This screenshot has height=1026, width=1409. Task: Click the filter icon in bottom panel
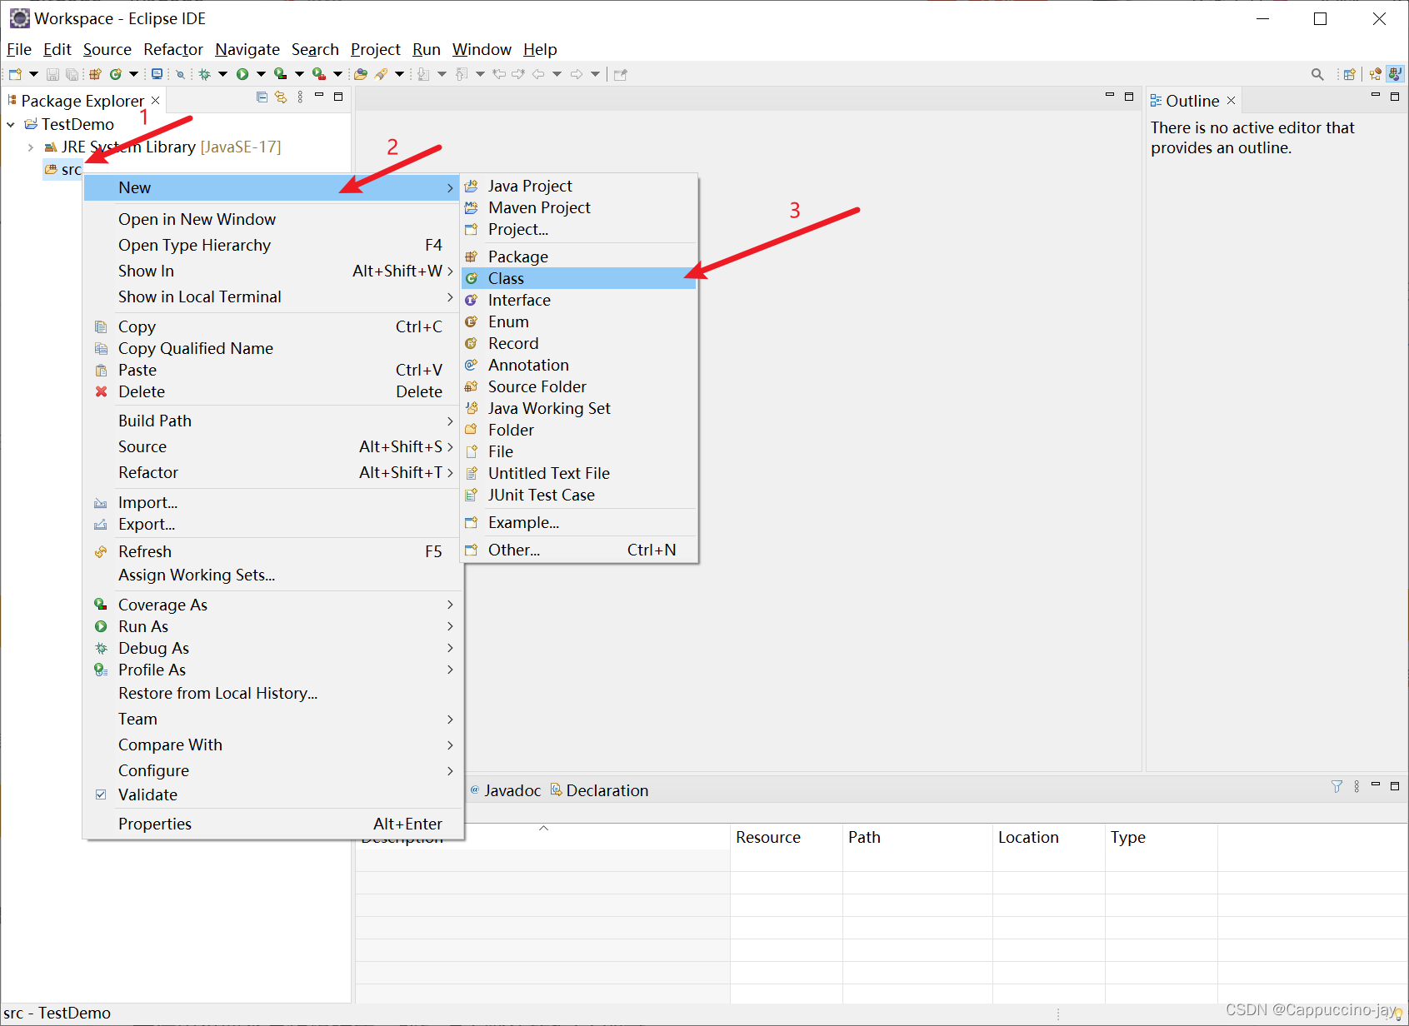(x=1337, y=786)
